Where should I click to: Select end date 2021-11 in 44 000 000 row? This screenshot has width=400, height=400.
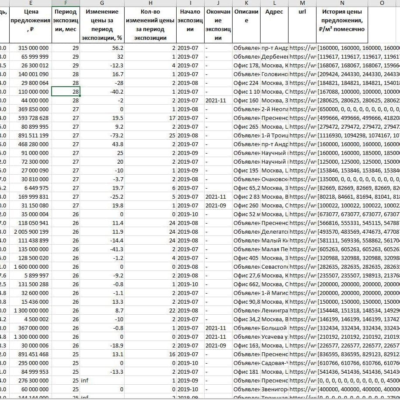tap(219, 100)
